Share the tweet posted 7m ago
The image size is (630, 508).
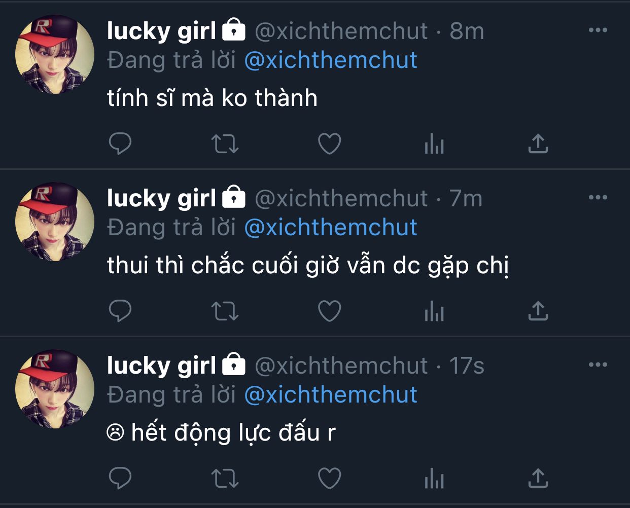coord(538,311)
